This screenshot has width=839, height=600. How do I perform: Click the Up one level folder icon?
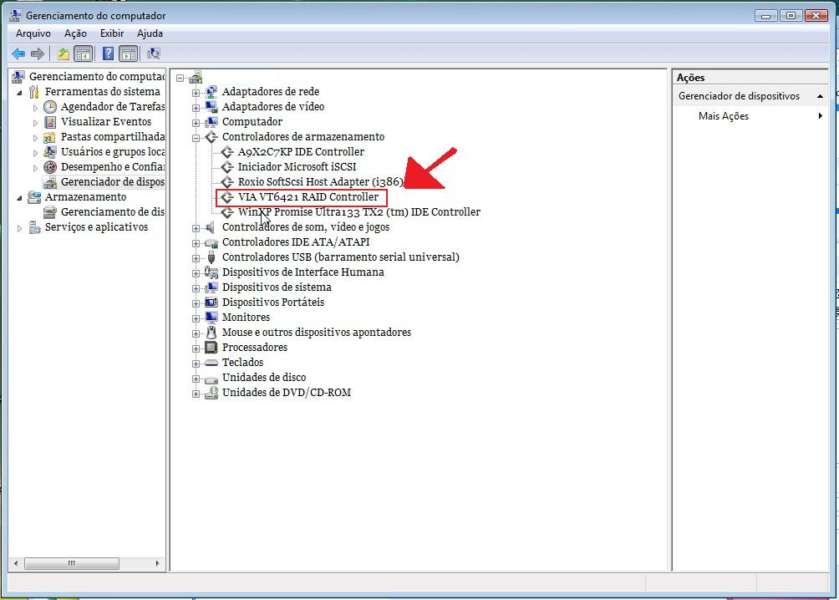(x=64, y=53)
